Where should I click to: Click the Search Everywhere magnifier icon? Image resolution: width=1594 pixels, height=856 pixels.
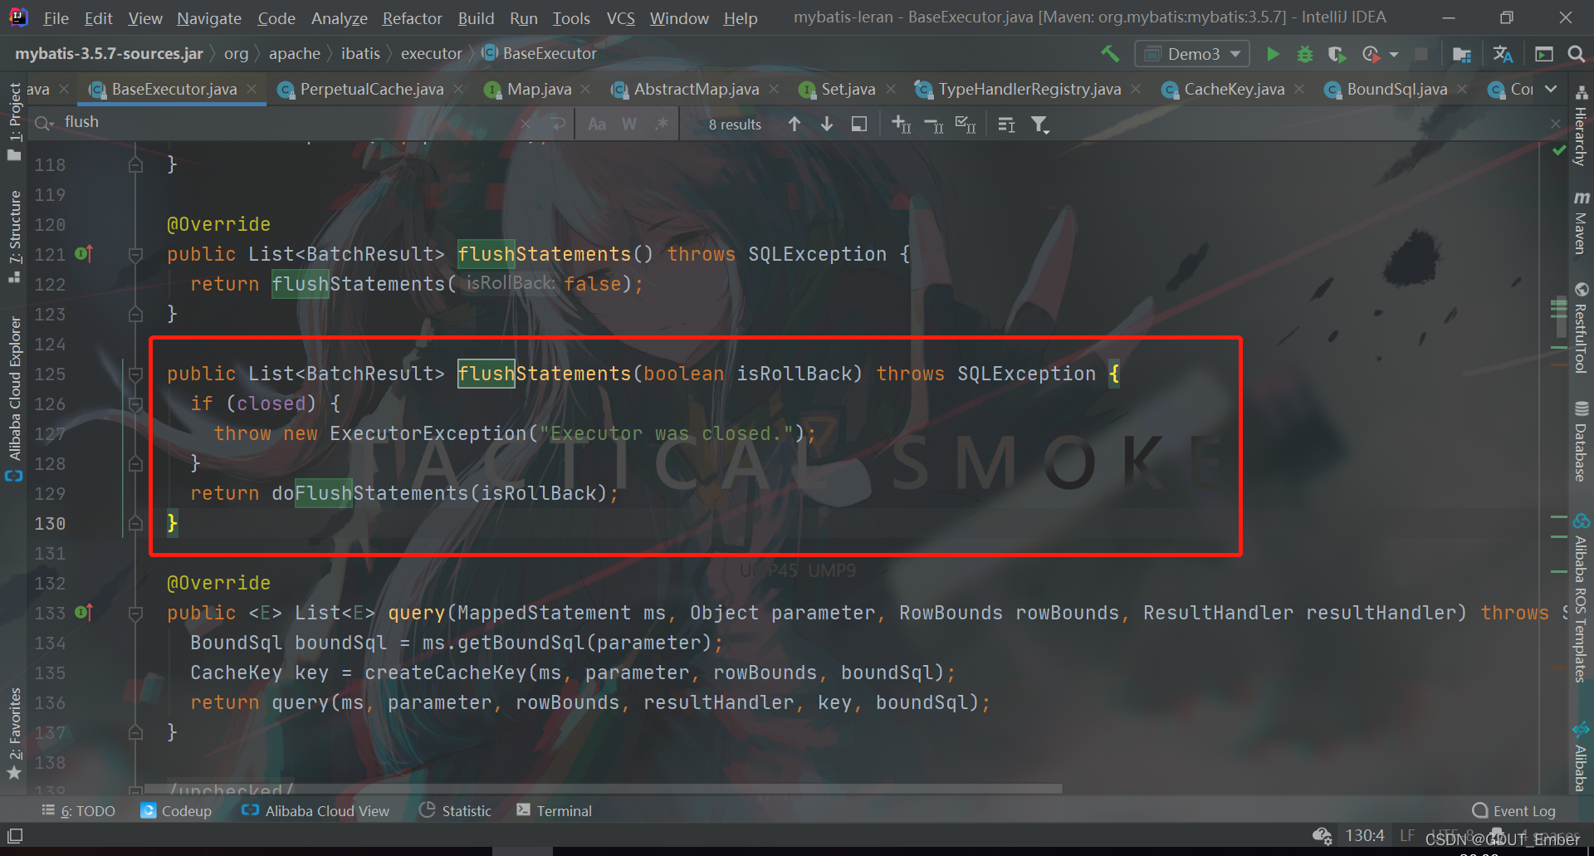pos(1576,54)
